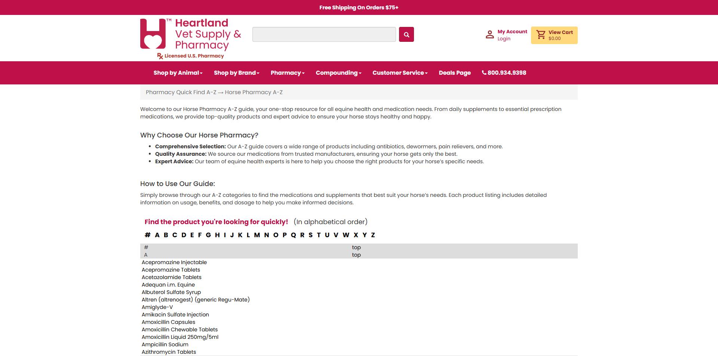The height and width of the screenshot is (356, 718).
Task: Open the Shop by Brand dropdown
Action: 236,73
